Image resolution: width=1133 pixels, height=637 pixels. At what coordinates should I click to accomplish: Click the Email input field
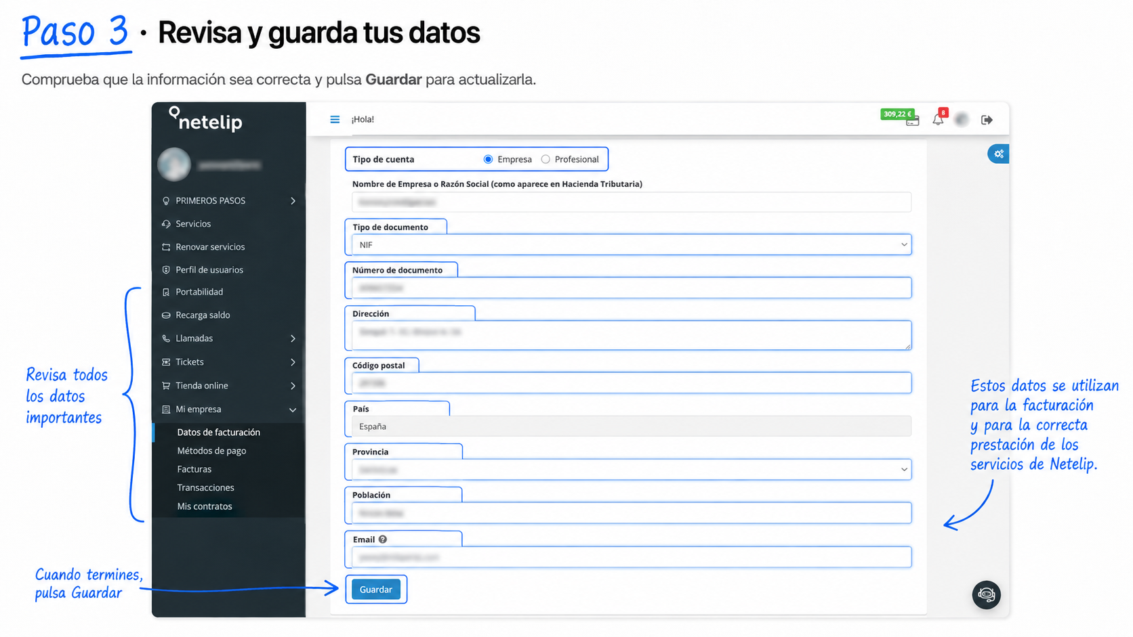point(631,557)
